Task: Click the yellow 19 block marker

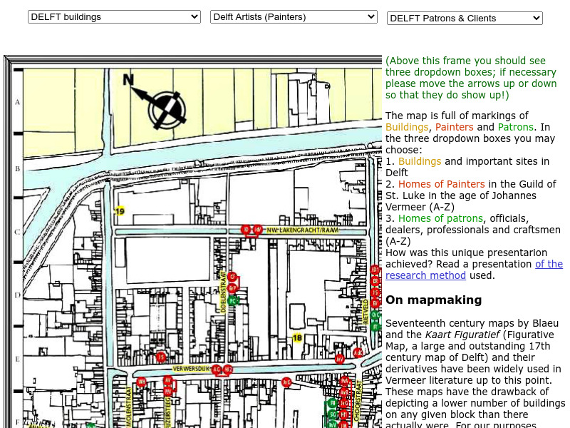Action: (119, 212)
